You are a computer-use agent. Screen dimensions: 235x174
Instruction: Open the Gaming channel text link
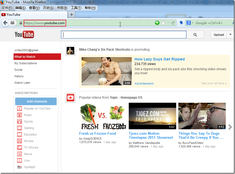[29, 128]
